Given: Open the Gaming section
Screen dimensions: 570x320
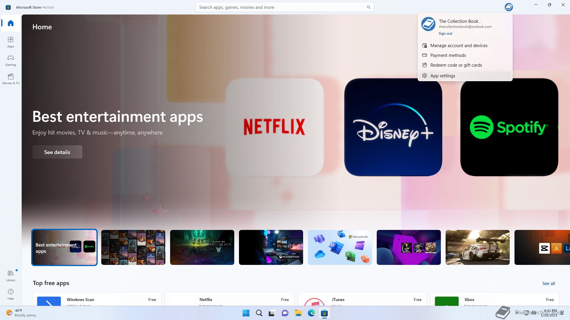Looking at the screenshot, I should [x=11, y=60].
